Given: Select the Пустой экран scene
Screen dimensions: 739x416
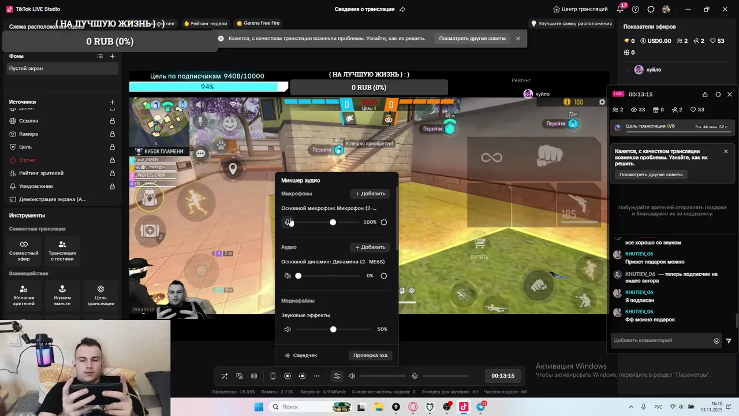Looking at the screenshot, I should point(62,68).
